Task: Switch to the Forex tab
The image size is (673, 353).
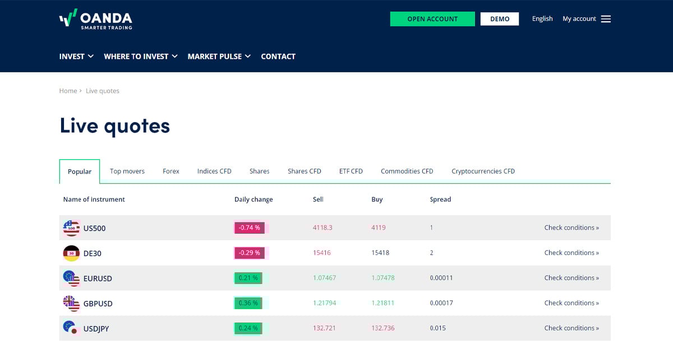Action: (x=170, y=171)
